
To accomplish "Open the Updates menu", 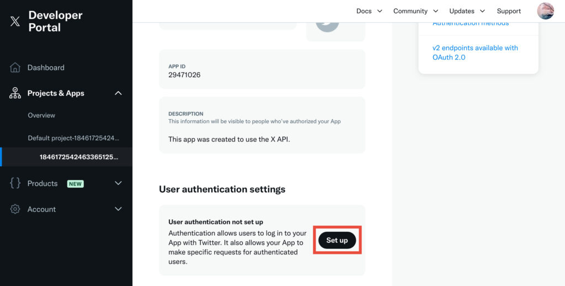I will tap(462, 11).
